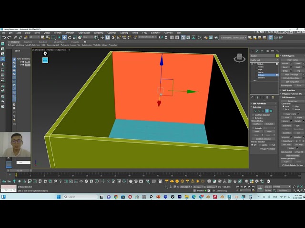This screenshot has width=305, height=228.
Task: Select Edge constraint radio button
Action: pos(293,106)
